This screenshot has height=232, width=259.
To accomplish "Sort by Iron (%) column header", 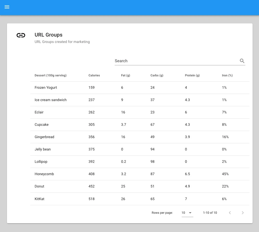I will (227, 75).
